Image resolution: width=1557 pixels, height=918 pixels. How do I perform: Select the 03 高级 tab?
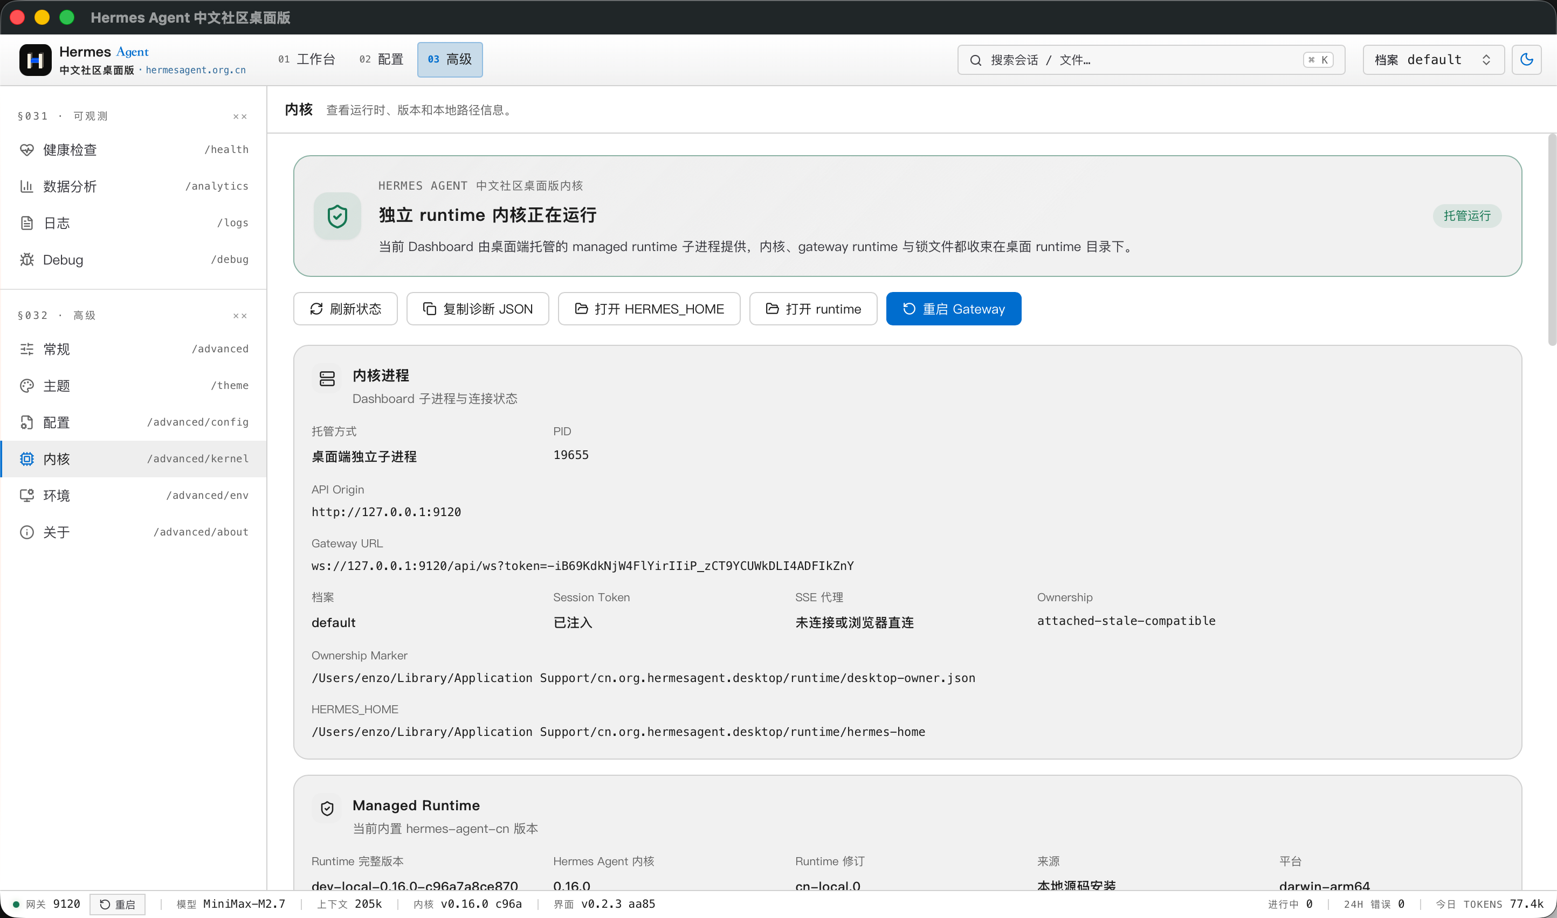pos(450,59)
